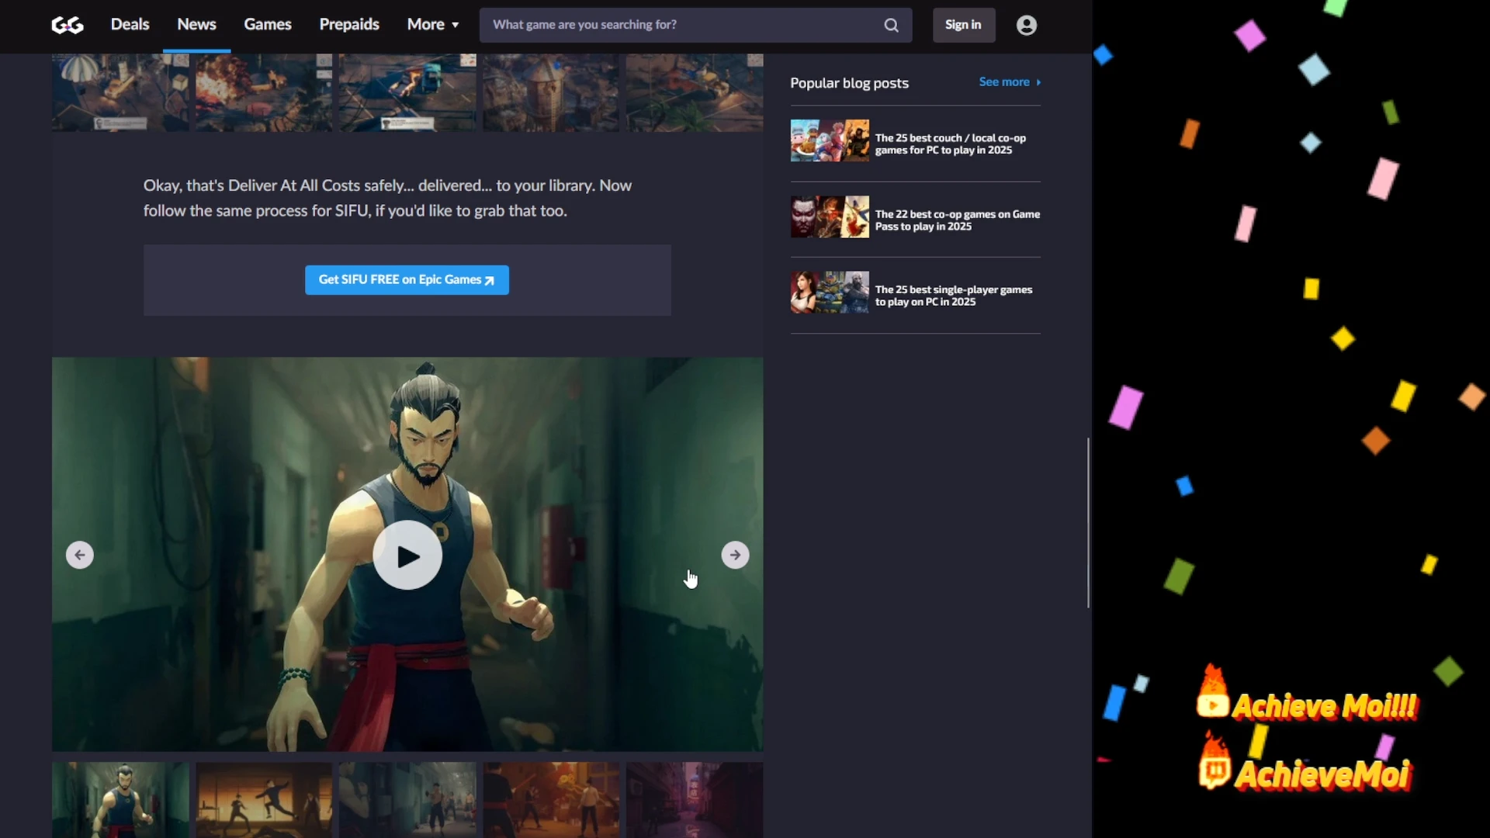Select Deliver At All Costs parachute thumbnail
The width and height of the screenshot is (1490, 838).
click(x=120, y=92)
